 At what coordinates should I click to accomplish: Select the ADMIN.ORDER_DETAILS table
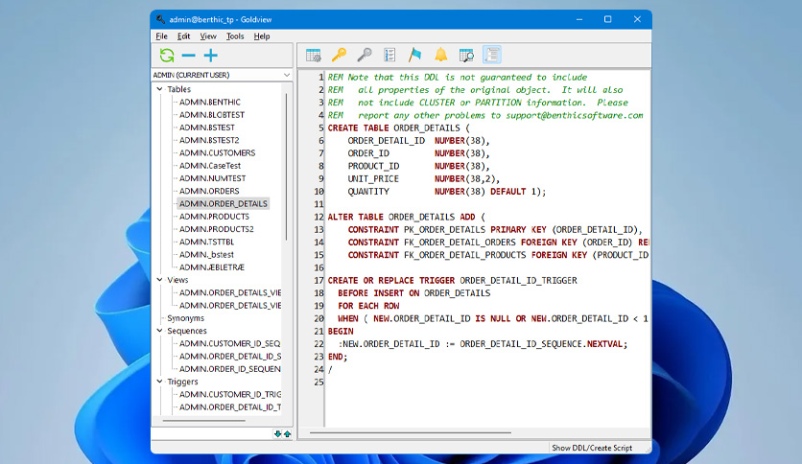[223, 203]
